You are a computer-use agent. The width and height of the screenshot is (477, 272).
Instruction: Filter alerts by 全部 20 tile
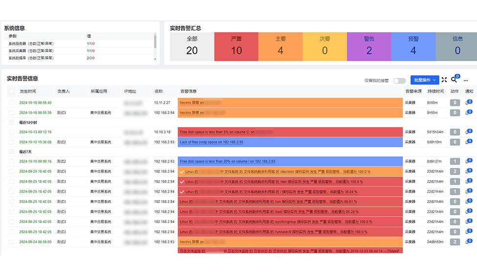(x=192, y=46)
